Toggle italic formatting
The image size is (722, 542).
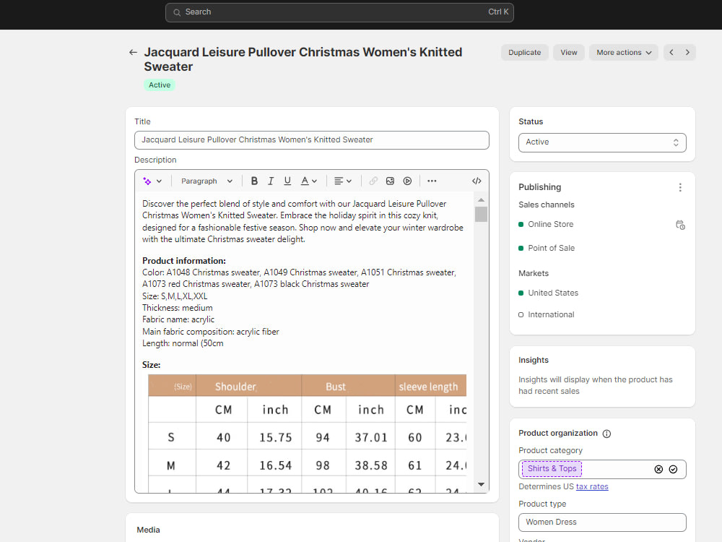[271, 181]
